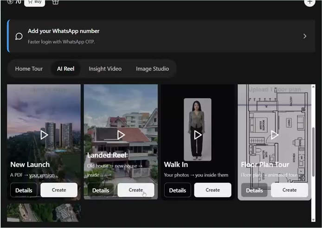Image resolution: width=322 pixels, height=228 pixels.
Task: Click the vertical scrollbar thumb
Action: [313, 152]
